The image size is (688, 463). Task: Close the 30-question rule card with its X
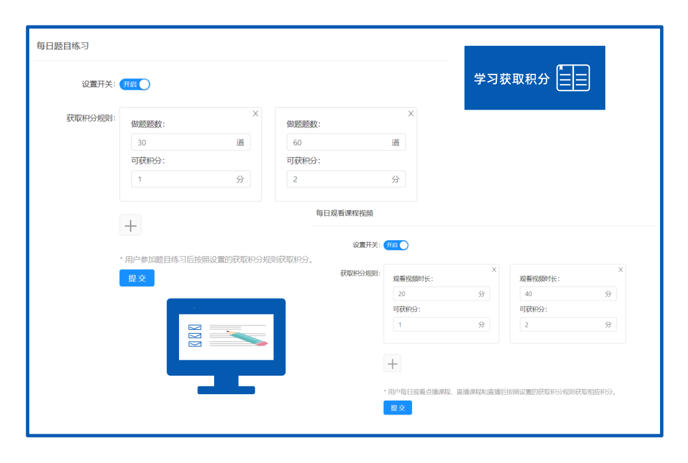coord(255,113)
